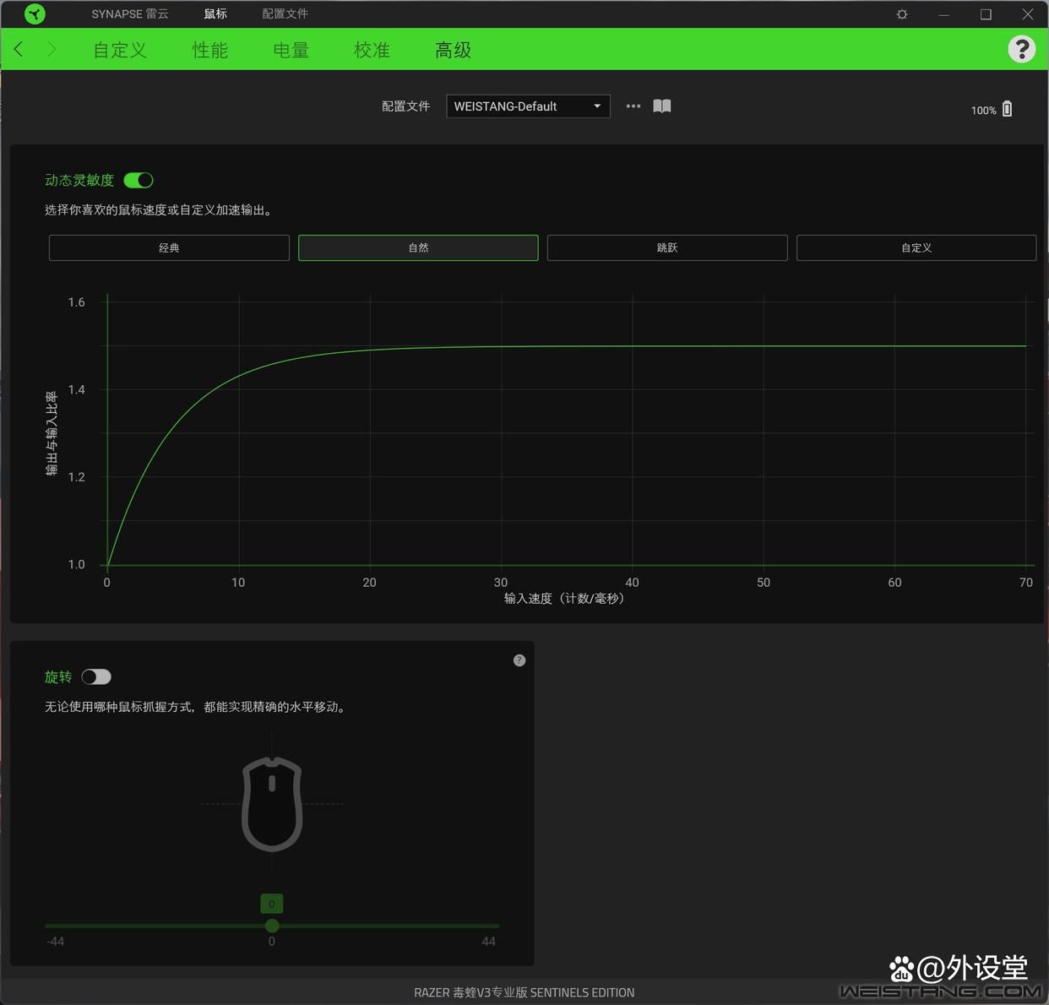Screen dimensions: 1049x1005
Task: Click the forward navigation arrow
Action: click(52, 50)
